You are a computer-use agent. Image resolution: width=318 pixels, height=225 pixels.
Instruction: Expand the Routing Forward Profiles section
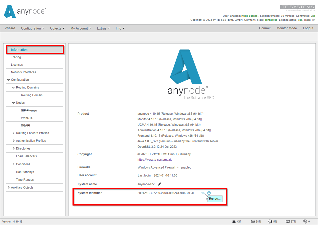(14, 133)
